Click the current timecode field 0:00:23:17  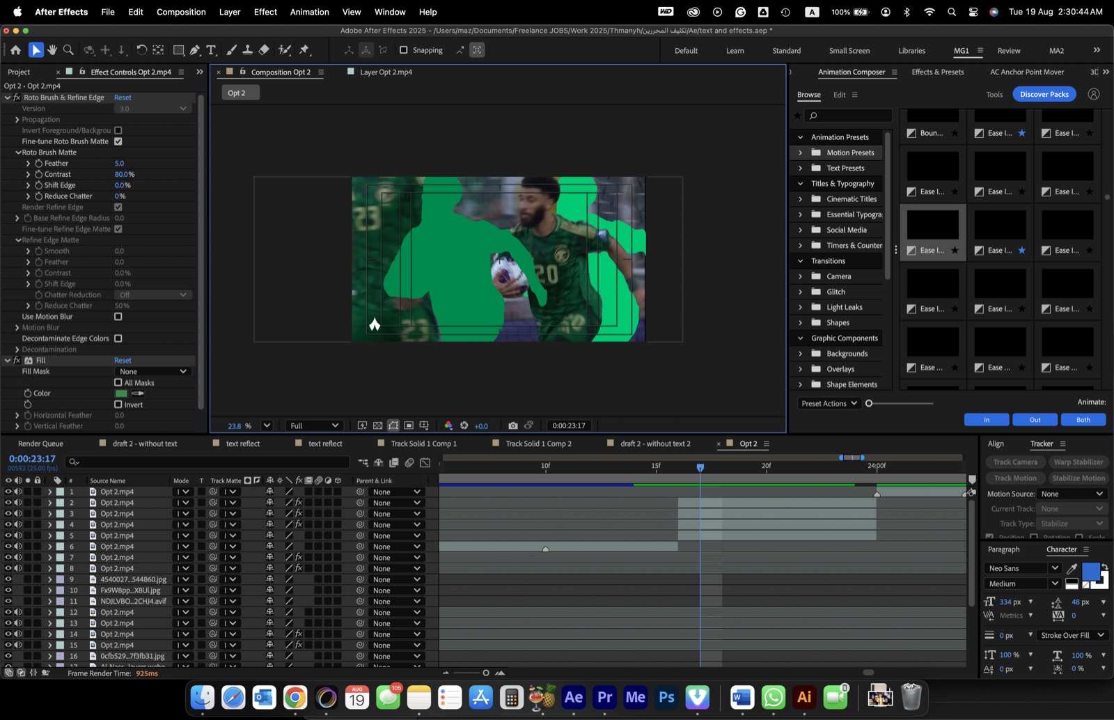pyautogui.click(x=32, y=459)
